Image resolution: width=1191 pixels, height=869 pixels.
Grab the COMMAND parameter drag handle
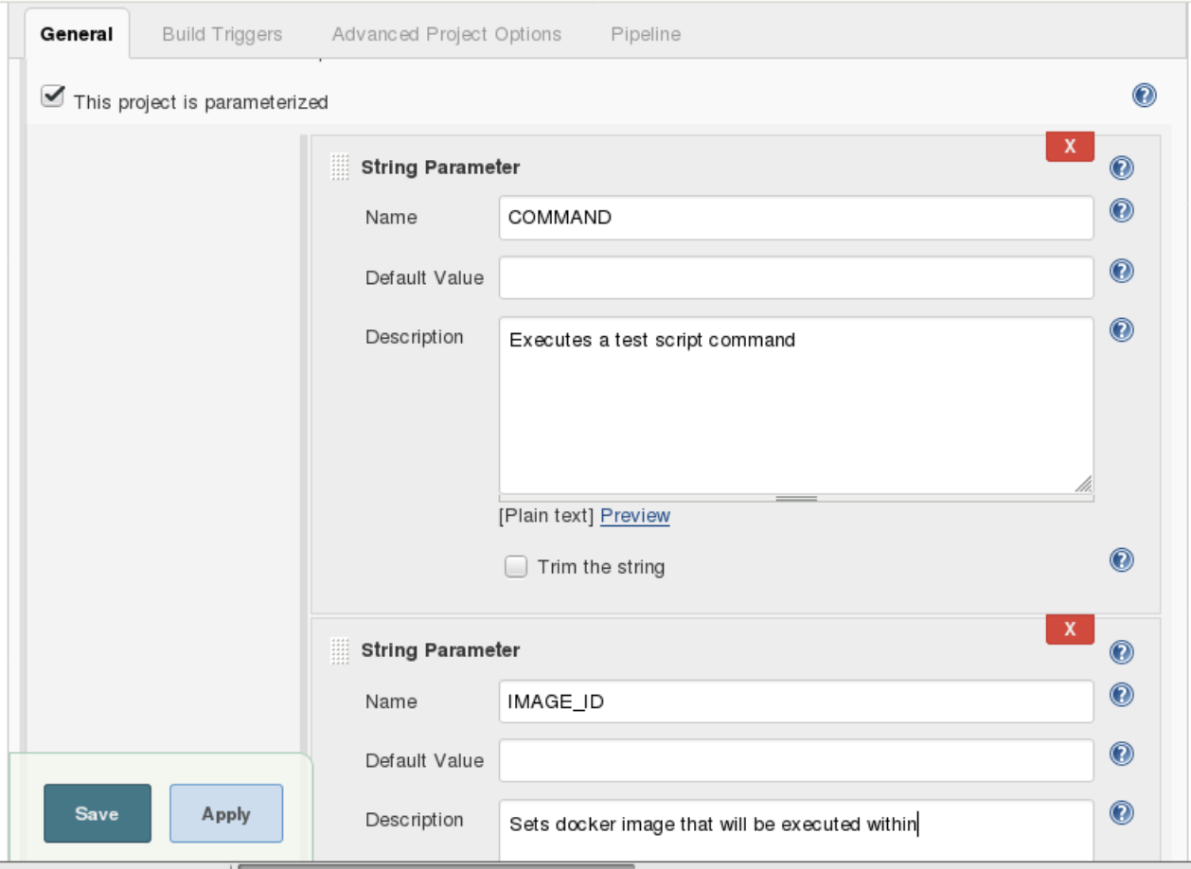[x=338, y=165]
